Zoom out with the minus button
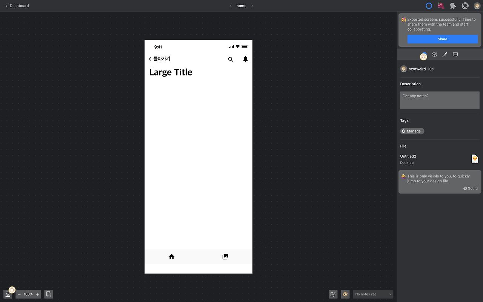The image size is (483, 302). [x=19, y=294]
